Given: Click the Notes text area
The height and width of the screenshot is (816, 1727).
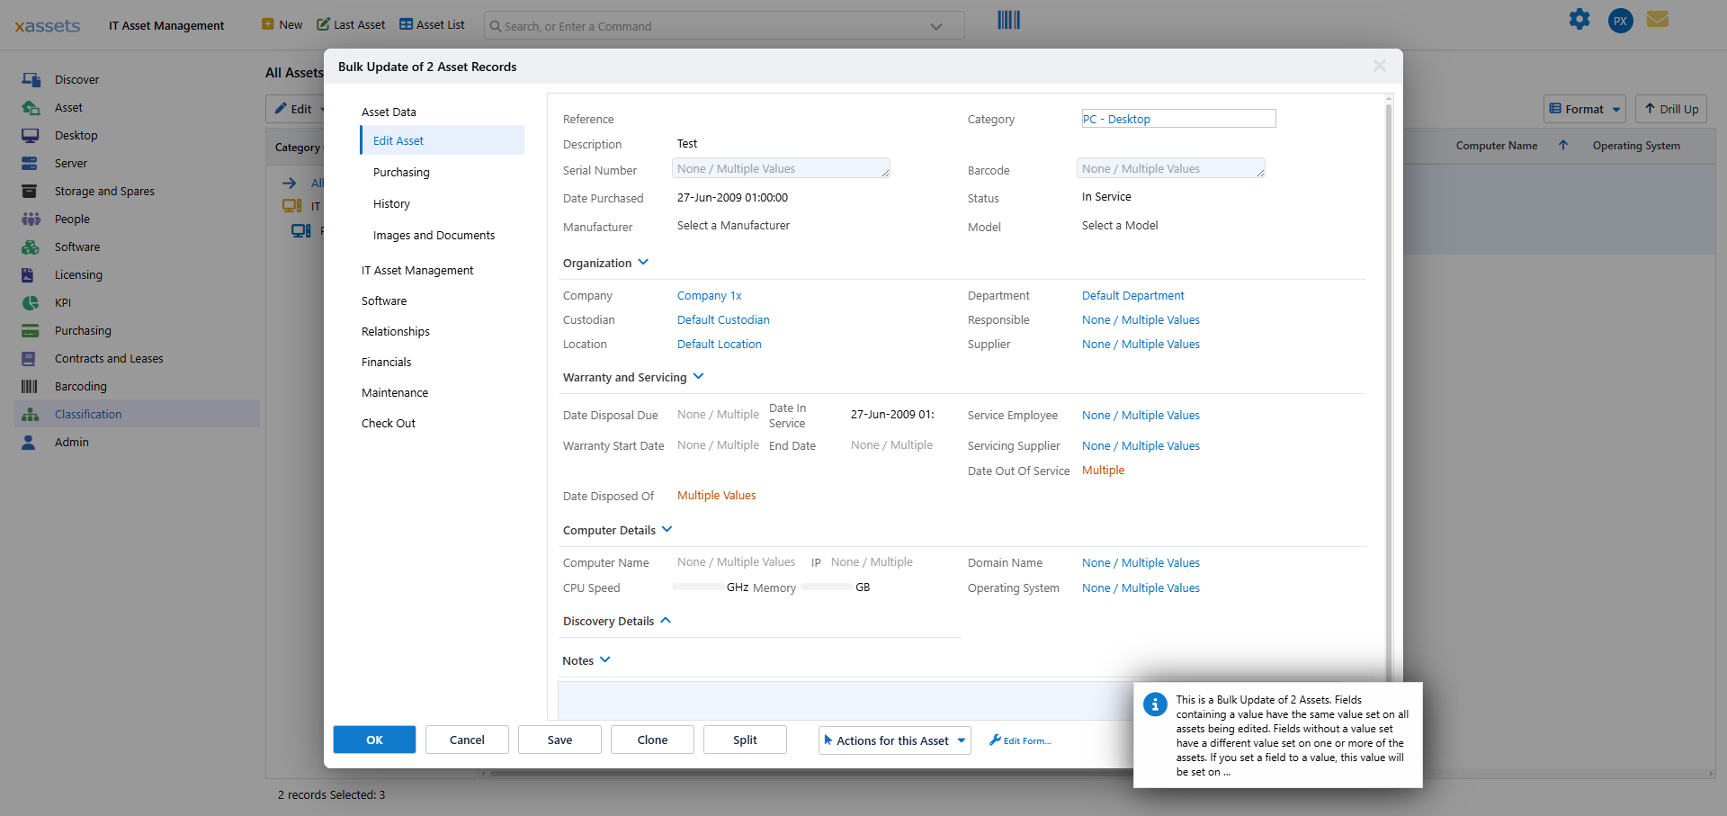Looking at the screenshot, I should tap(846, 700).
